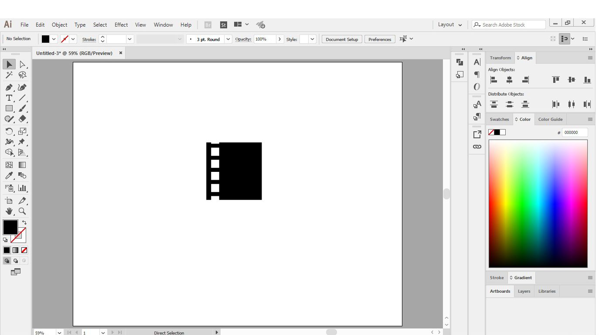
Task: Open zoom level dropdown at 59%
Action: pyautogui.click(x=59, y=332)
